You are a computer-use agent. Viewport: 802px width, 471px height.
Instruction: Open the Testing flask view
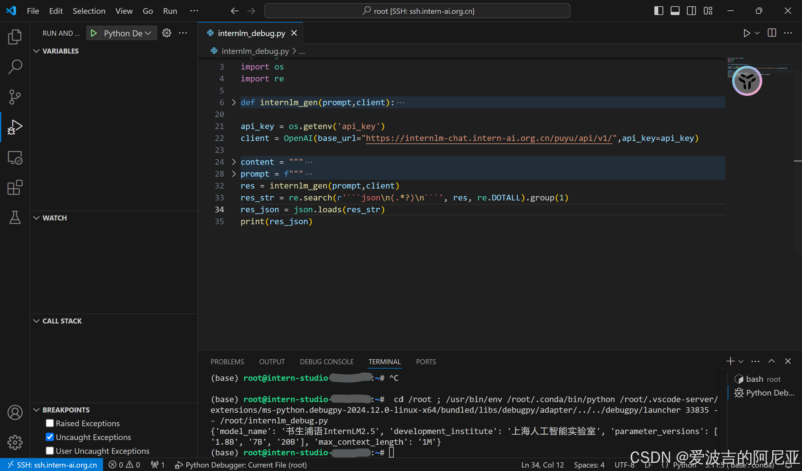(x=15, y=217)
